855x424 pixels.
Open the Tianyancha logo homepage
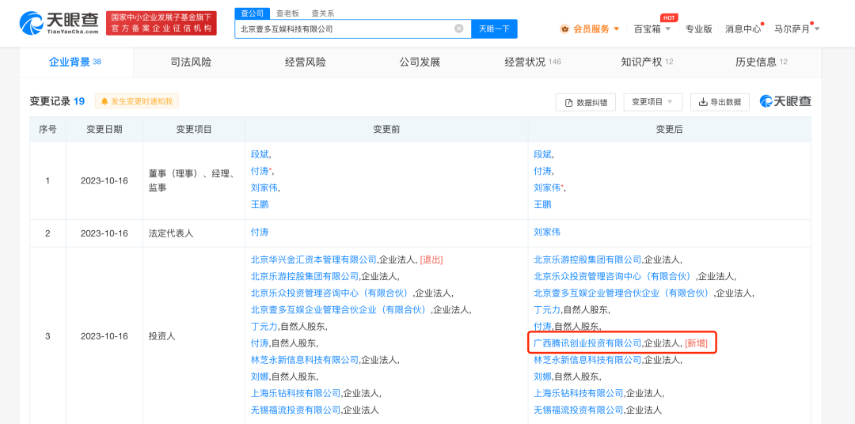[x=59, y=23]
